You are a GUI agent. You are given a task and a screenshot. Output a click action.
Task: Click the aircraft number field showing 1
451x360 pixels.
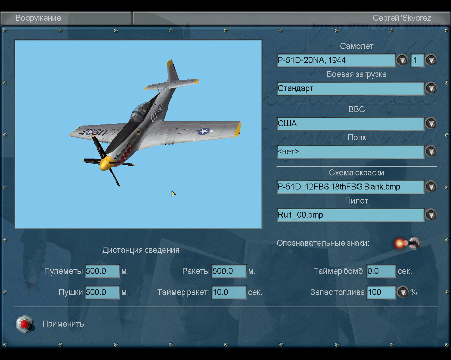pos(417,60)
